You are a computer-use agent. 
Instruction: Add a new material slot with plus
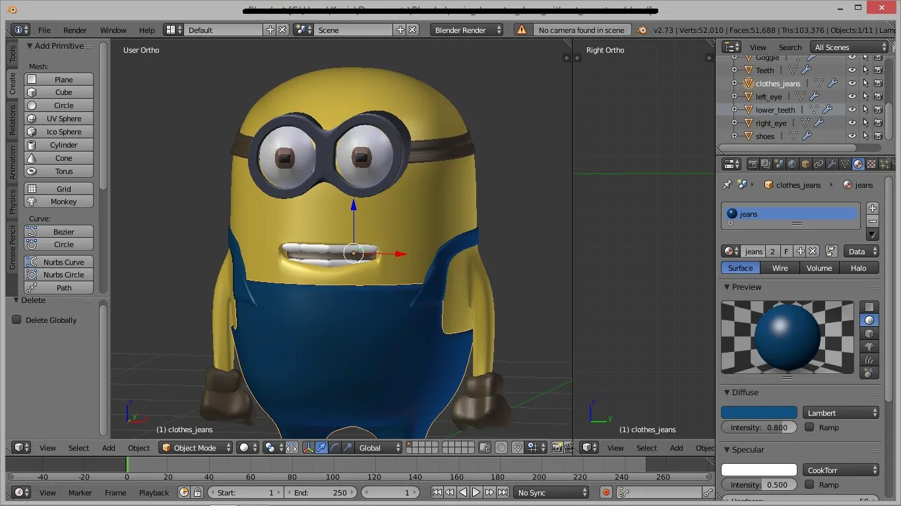[x=873, y=208]
